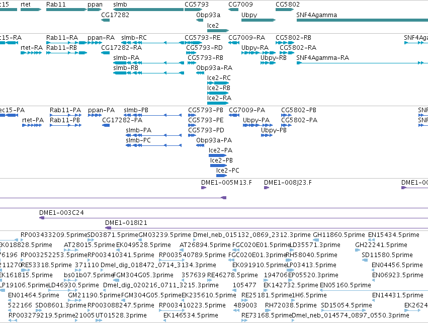Viewport: 428px width, 323px height.
Task: Select the SD15054.5prime EST label
Action: coord(347,305)
